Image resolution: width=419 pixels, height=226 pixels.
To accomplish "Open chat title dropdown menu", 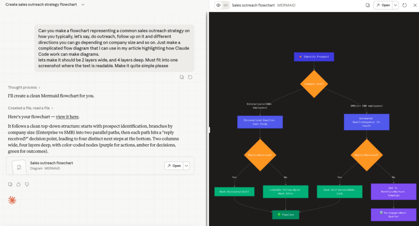I will (83, 5).
